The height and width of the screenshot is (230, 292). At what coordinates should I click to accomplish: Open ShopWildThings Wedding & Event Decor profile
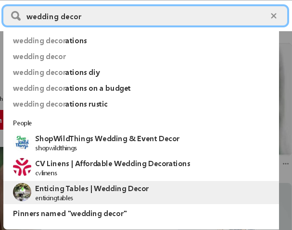107,139
